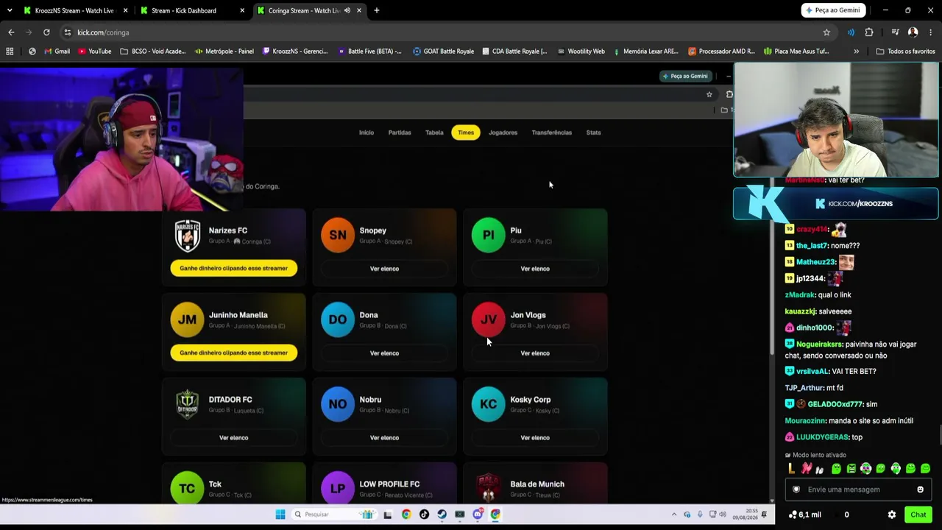
Task: Click the Snopey SN team badge
Action: 338,236
